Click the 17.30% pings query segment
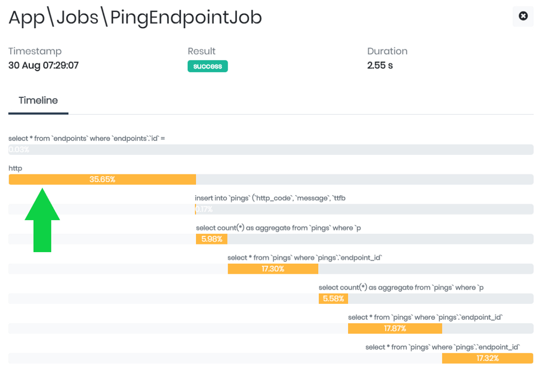This screenshot has width=543, height=375. [273, 269]
